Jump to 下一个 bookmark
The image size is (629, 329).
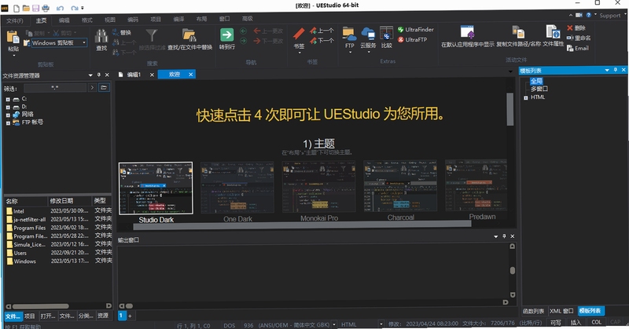point(322,41)
